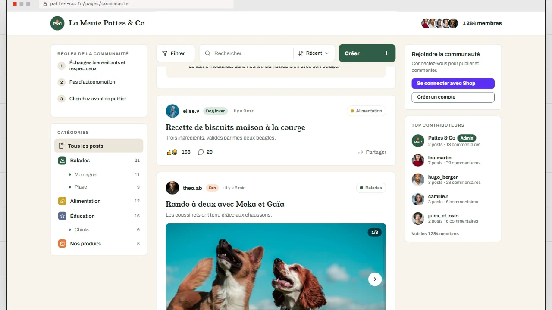
Task: Open the Filtrer options
Action: [176, 53]
